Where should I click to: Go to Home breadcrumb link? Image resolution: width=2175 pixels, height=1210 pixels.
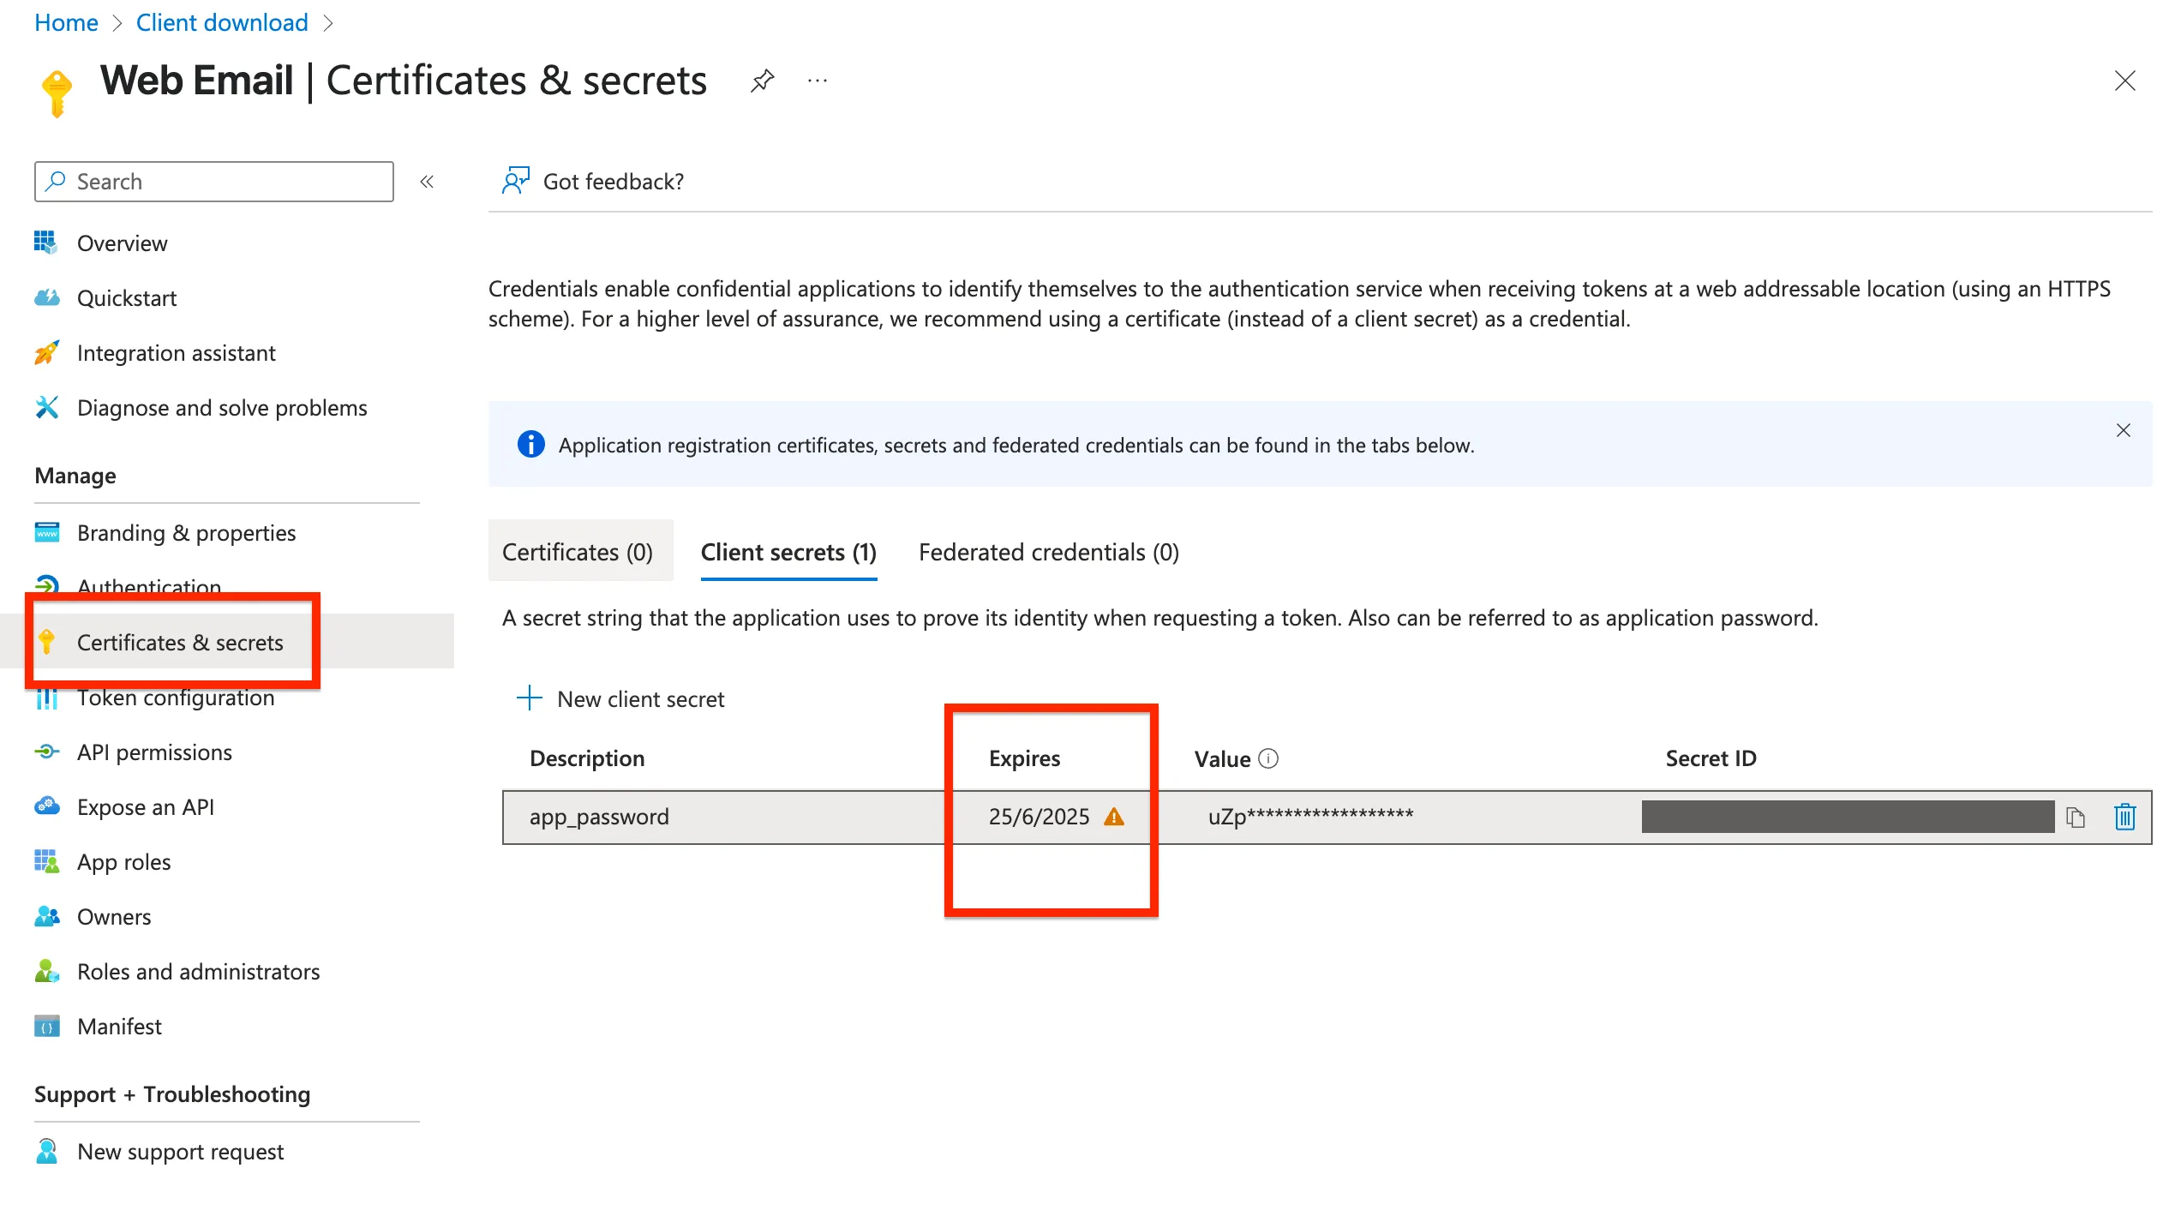pos(66,22)
